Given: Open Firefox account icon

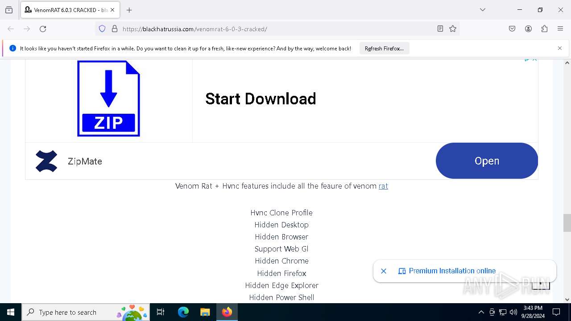Looking at the screenshot, I should (528, 29).
